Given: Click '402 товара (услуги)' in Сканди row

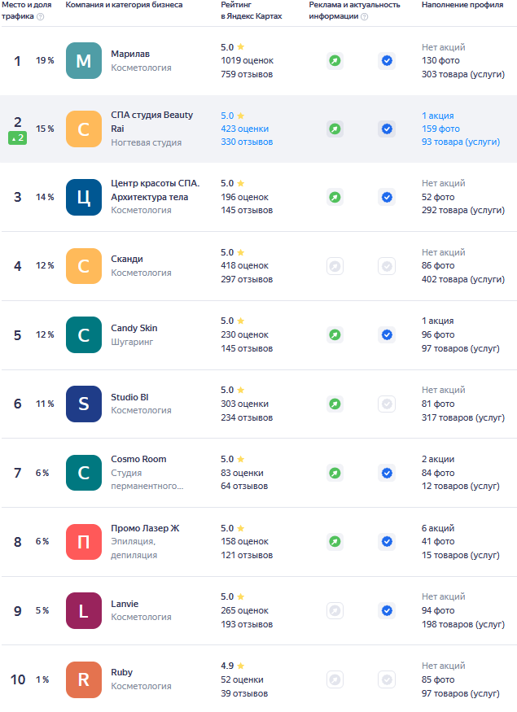Looking at the screenshot, I should [463, 279].
